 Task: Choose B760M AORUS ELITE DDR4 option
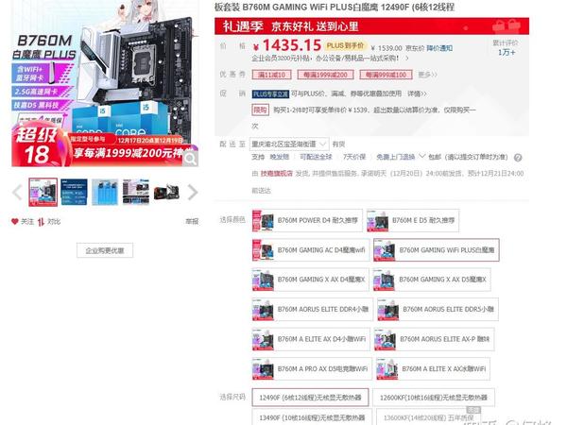(x=312, y=310)
